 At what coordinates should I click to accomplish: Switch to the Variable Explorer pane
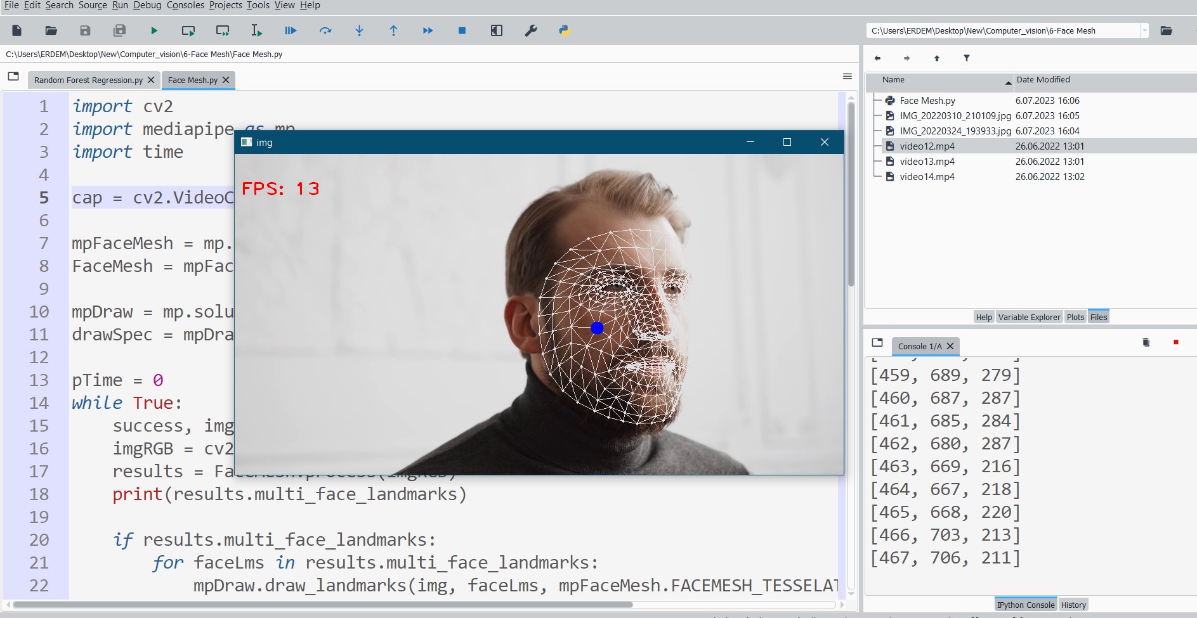1029,317
